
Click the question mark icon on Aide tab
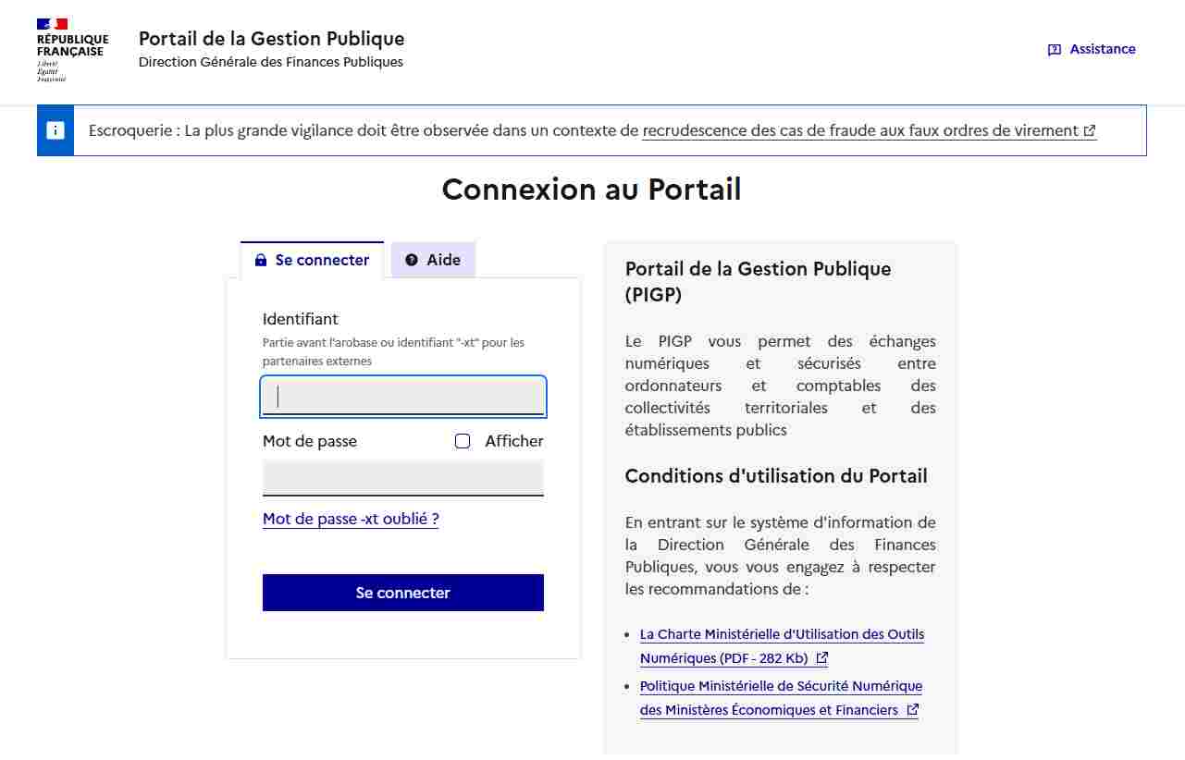(412, 261)
